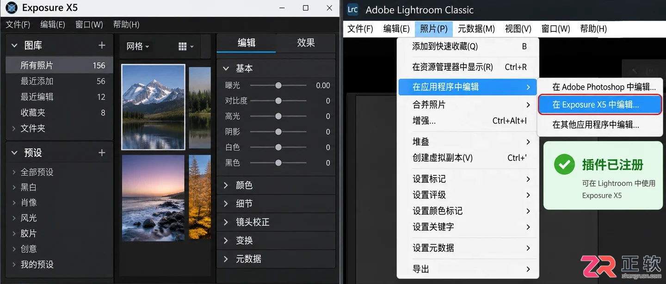
Task: Expand the 元数据 section in Exposure
Action: coord(226,259)
